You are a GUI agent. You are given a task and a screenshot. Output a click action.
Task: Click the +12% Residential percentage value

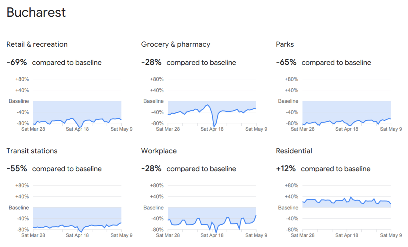click(286, 169)
